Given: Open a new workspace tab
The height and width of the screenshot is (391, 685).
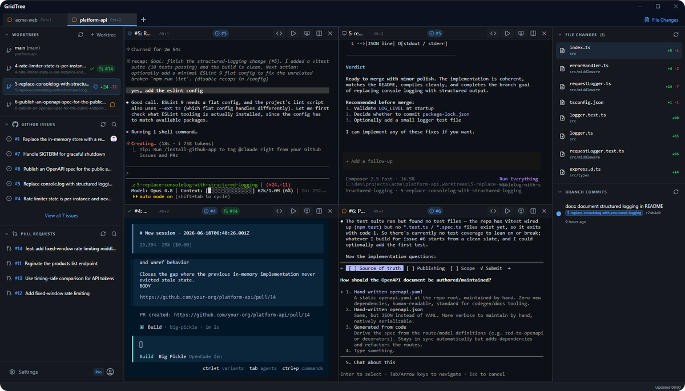Looking at the screenshot, I should (143, 19).
